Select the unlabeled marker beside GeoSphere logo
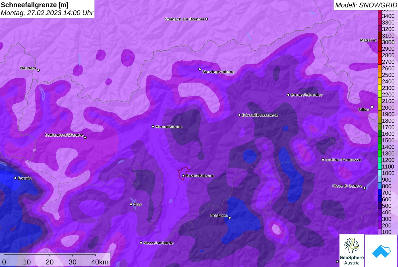Viewport: 398px width, 267px height. pyautogui.click(x=337, y=261)
